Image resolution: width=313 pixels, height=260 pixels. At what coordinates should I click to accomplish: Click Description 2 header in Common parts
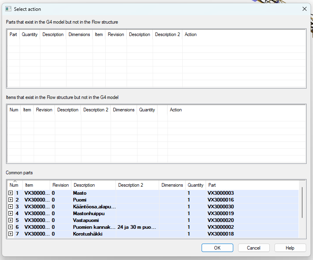tap(131, 185)
